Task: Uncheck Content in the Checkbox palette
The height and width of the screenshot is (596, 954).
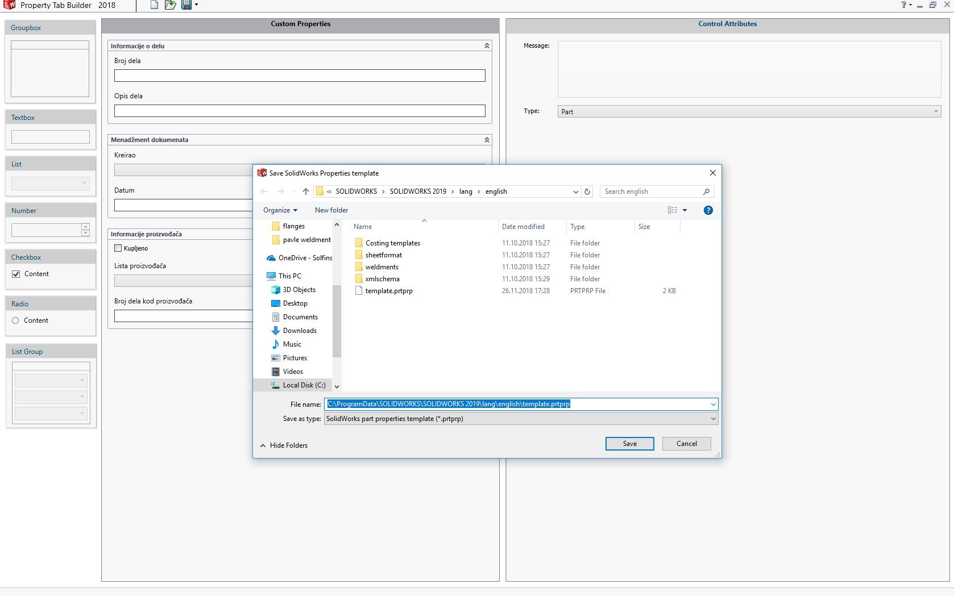Action: 15,274
